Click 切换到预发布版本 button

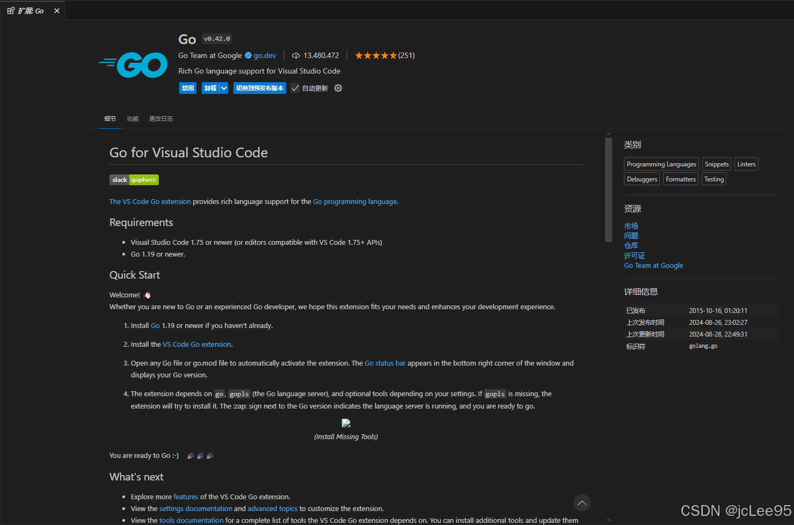(x=260, y=88)
